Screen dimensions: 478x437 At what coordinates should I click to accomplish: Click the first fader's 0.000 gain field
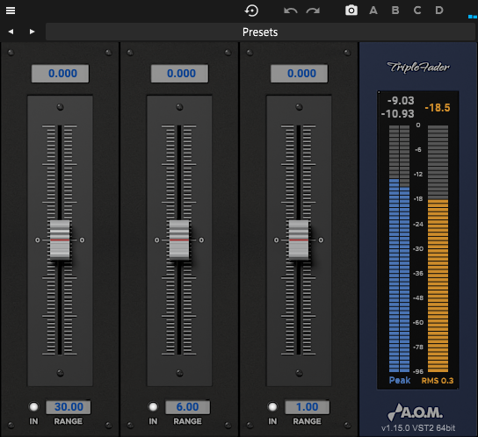[60, 74]
